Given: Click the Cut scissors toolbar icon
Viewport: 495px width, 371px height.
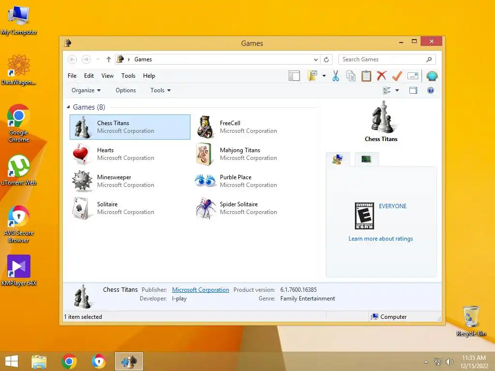Looking at the screenshot, I should point(335,76).
